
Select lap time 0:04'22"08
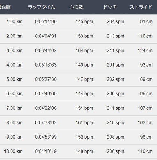46,108
